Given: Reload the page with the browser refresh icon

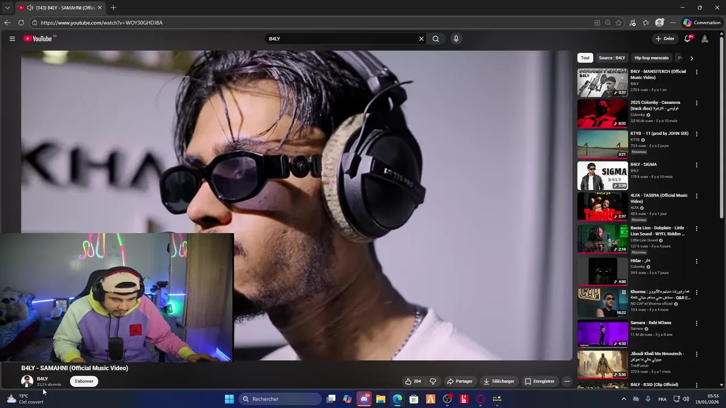Looking at the screenshot, I should [x=21, y=23].
